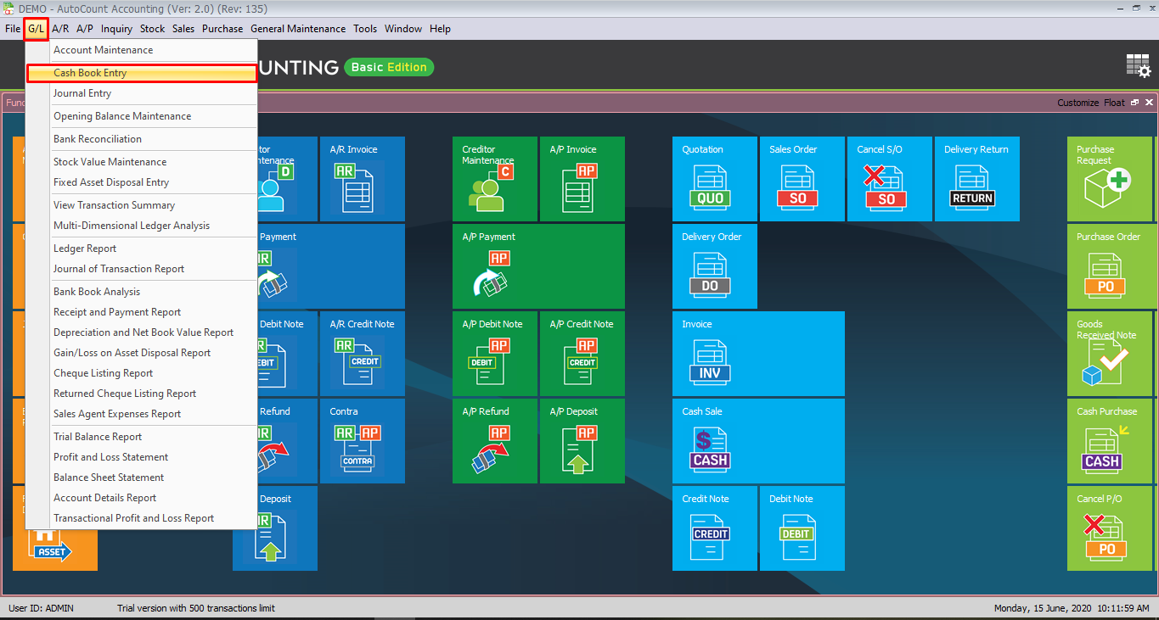
Task: Click the Float link
Action: (1114, 103)
